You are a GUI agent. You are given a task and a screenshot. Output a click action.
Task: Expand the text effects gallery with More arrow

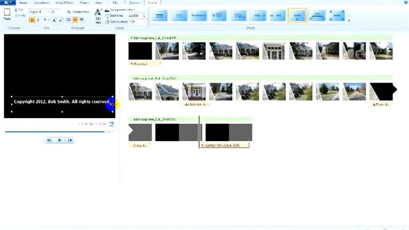click(349, 20)
